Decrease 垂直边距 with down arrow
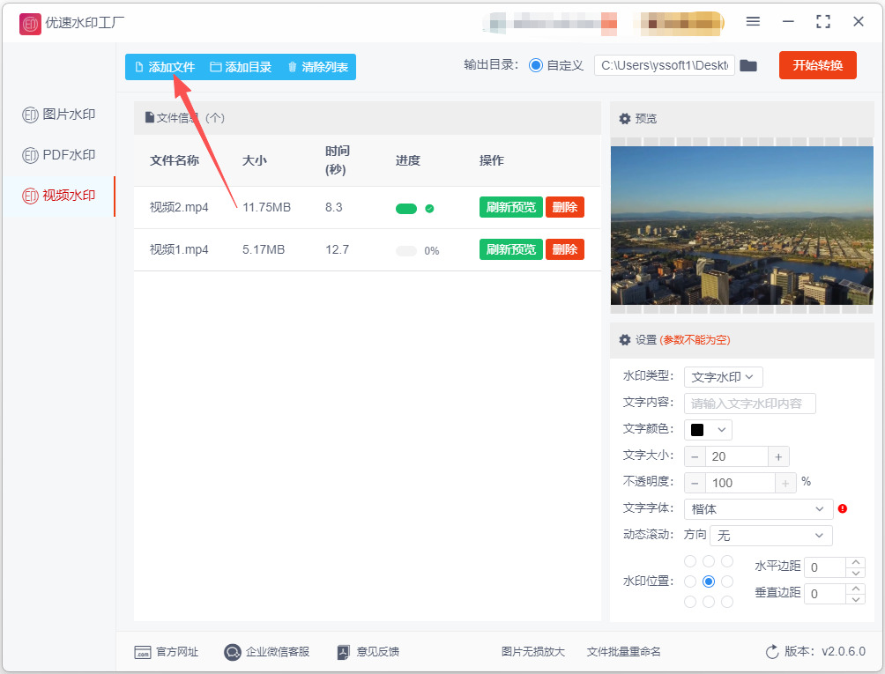Image resolution: width=885 pixels, height=674 pixels. click(856, 599)
